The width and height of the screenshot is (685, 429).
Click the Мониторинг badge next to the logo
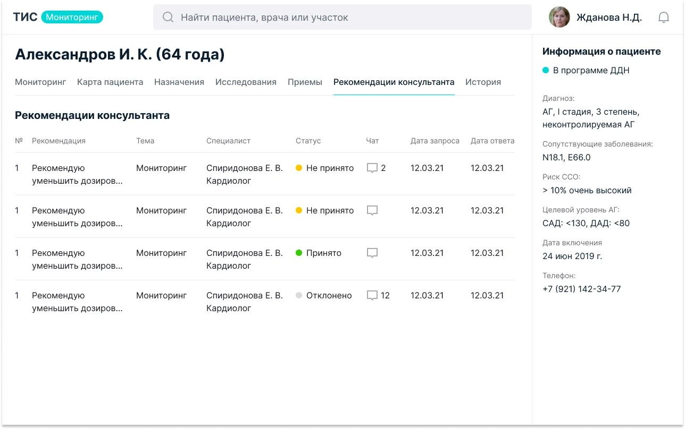[72, 17]
